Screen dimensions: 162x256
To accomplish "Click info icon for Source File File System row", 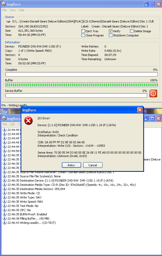I will coord(4,176).
